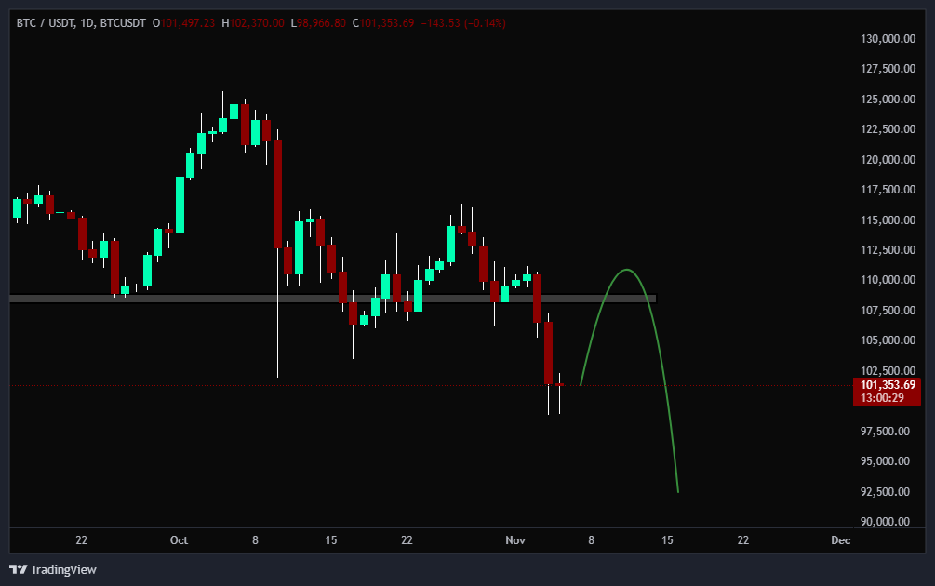This screenshot has width=935, height=586.
Task: Click the 130,000.00 price axis label
Action: click(x=886, y=39)
